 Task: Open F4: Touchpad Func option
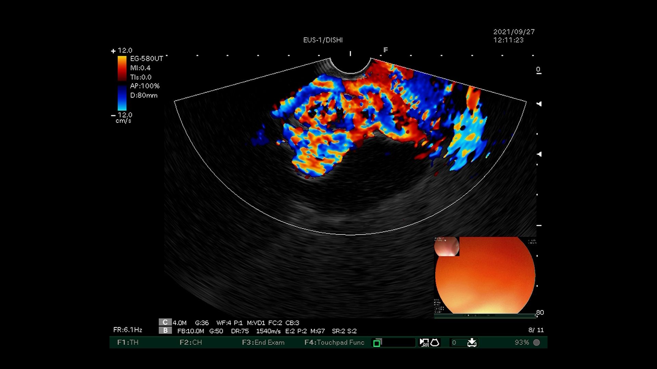point(334,342)
